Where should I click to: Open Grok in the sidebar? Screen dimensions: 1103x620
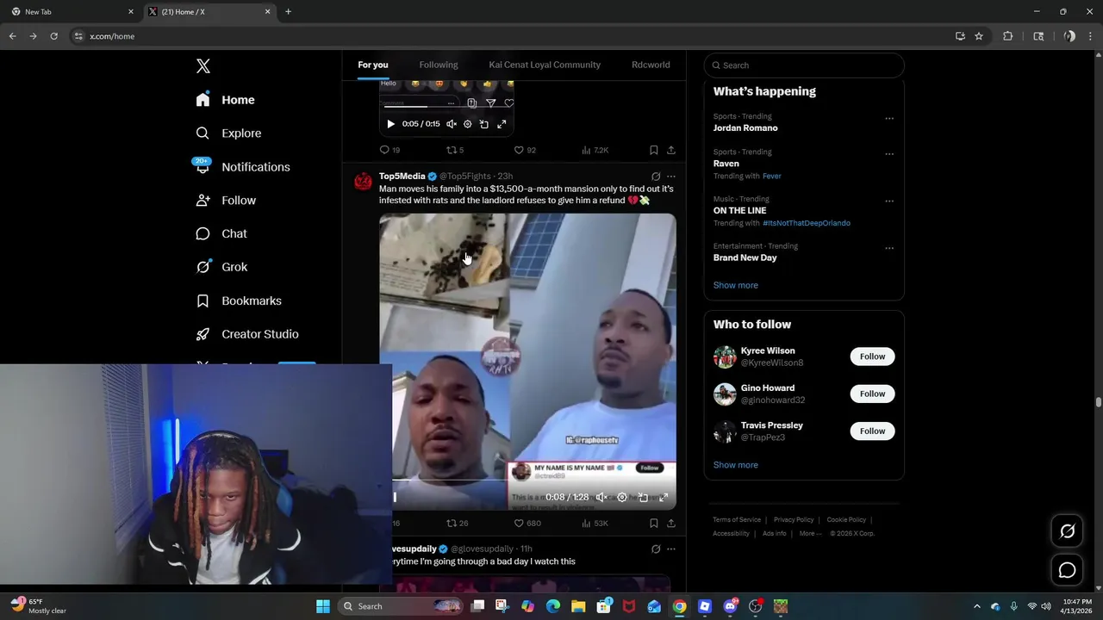pos(221,267)
